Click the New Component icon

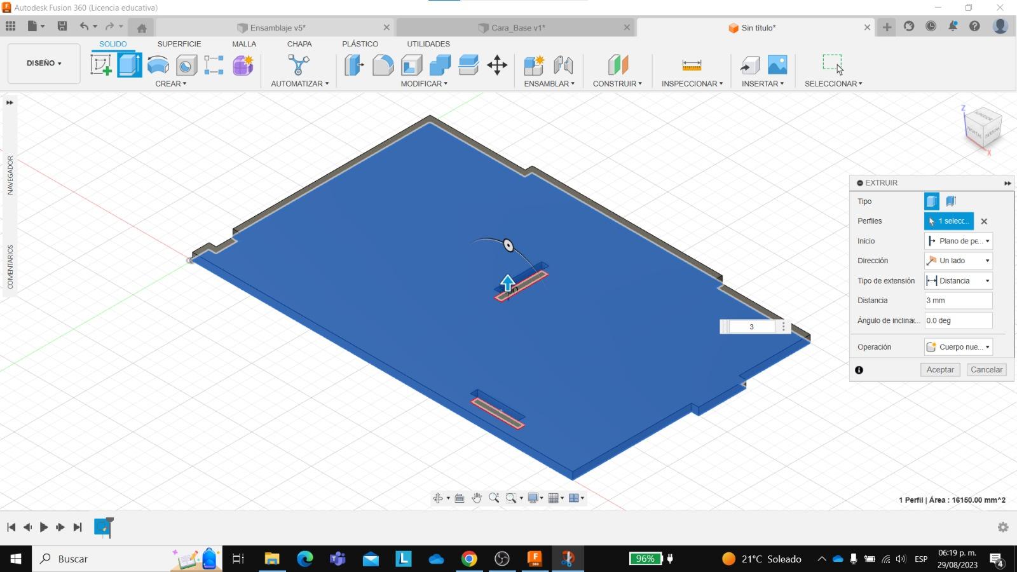click(x=534, y=65)
